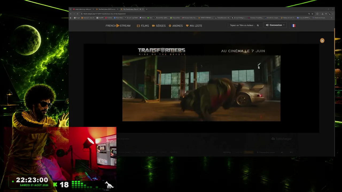342x192 pixels.
Task: Open the browser extensions puzzle icon
Action: (x=317, y=14)
